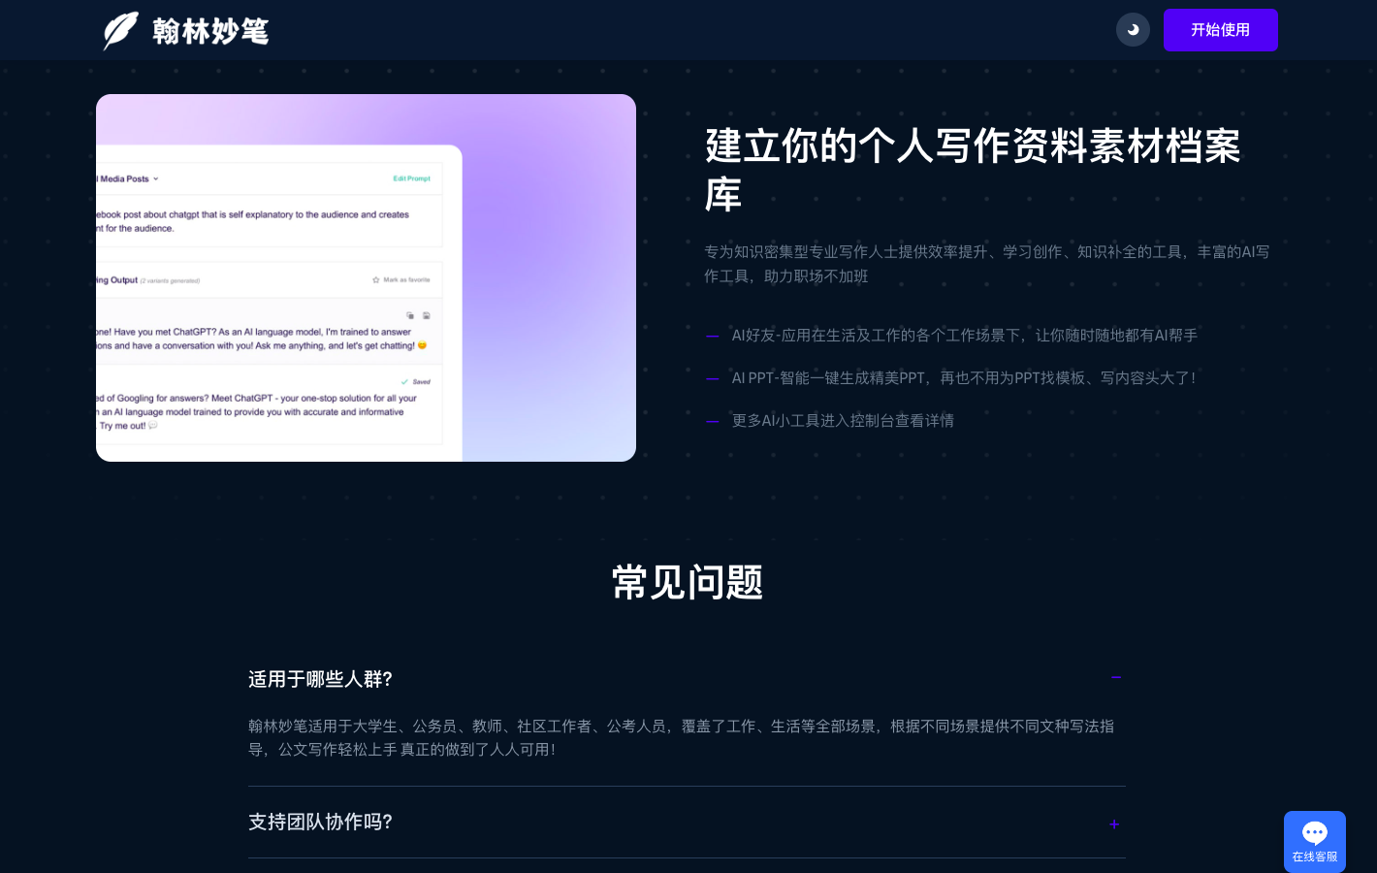This screenshot has width=1377, height=873.
Task: Toggle dark mode with the moon icon
Action: pyautogui.click(x=1133, y=30)
